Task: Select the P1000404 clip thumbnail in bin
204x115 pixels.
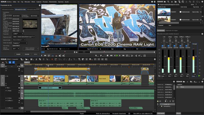Action: click(x=164, y=12)
